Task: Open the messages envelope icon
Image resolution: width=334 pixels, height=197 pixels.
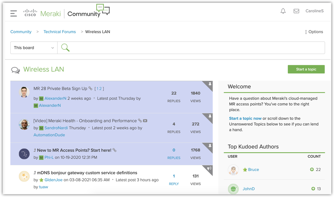Action: (296, 11)
